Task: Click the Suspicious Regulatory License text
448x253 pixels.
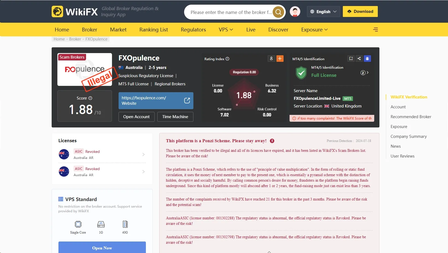Action: point(146,76)
